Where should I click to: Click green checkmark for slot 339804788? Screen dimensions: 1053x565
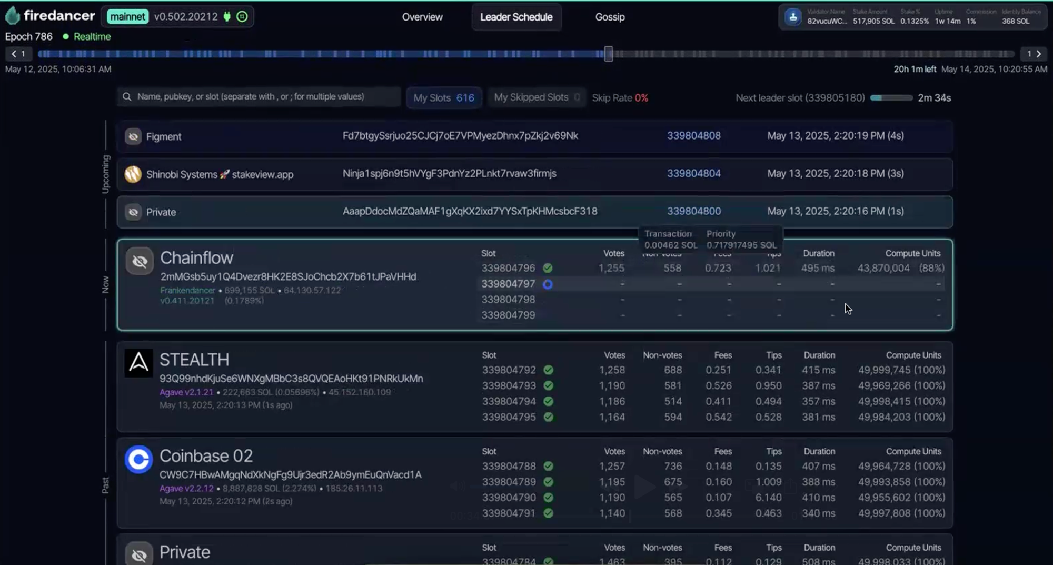[x=548, y=466]
